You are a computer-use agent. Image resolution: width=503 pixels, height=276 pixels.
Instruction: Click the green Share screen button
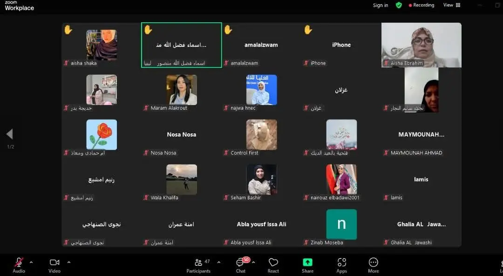tap(307, 265)
